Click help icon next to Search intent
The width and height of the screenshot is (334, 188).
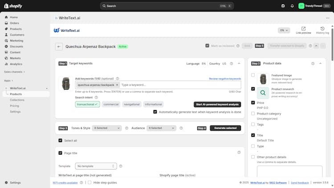click(96, 97)
